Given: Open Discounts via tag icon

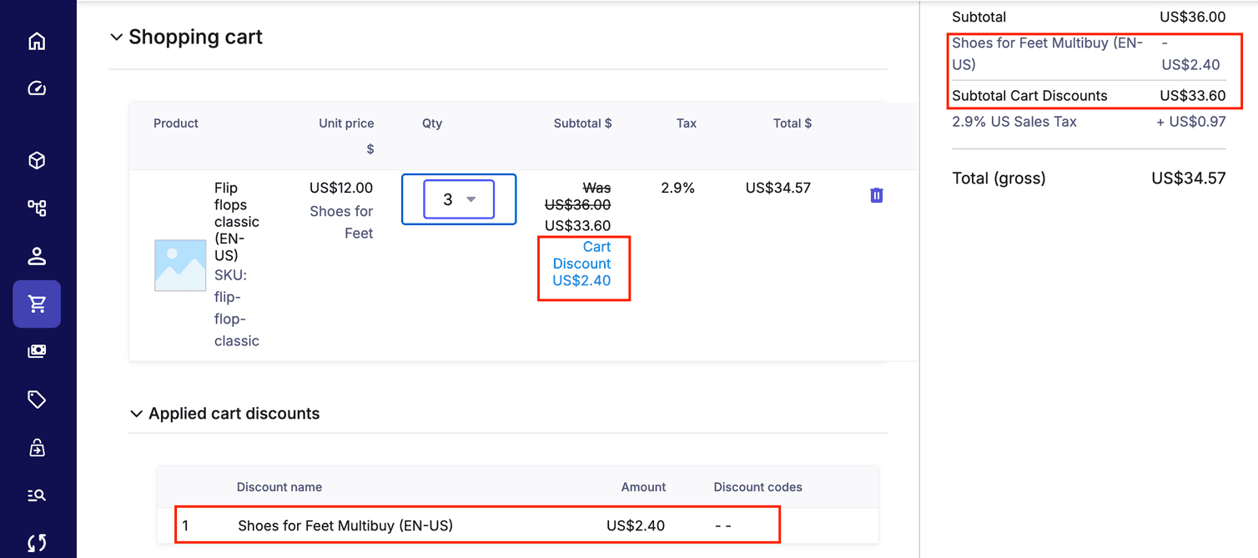Looking at the screenshot, I should pyautogui.click(x=37, y=400).
